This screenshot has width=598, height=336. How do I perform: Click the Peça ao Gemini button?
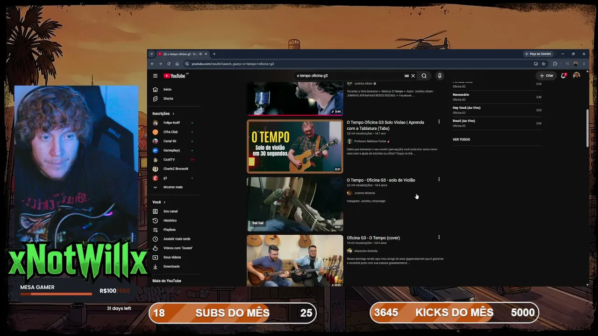point(538,54)
